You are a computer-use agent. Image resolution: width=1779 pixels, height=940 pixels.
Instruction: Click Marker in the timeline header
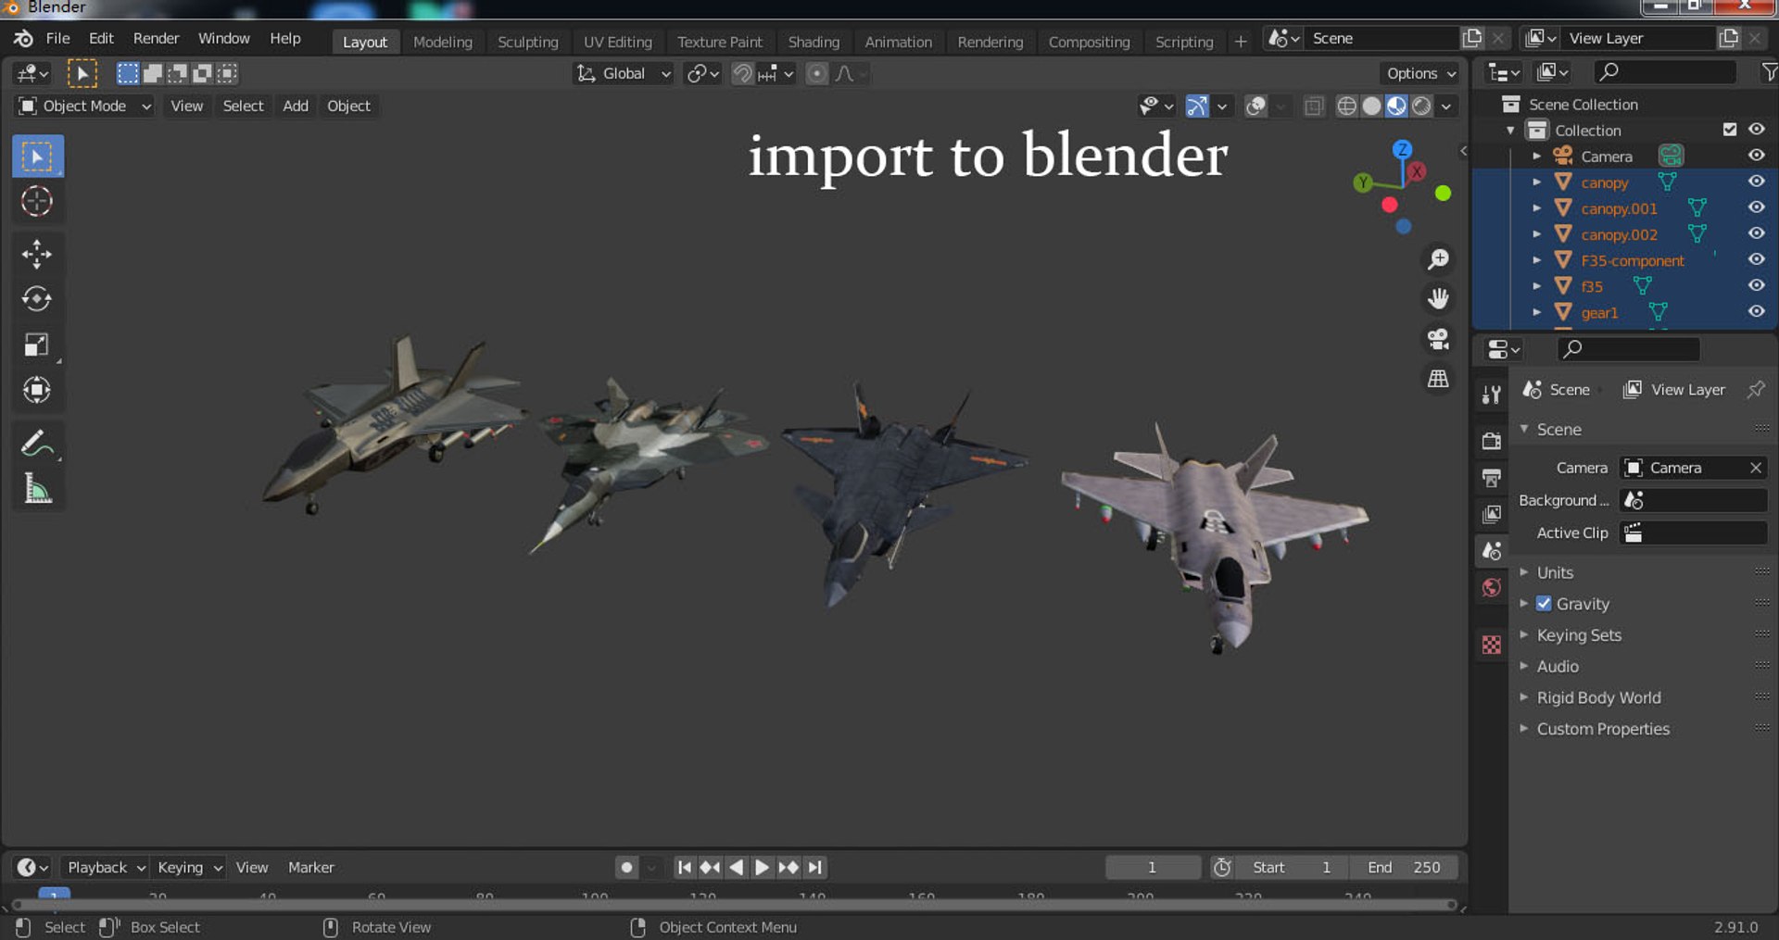[x=310, y=868]
